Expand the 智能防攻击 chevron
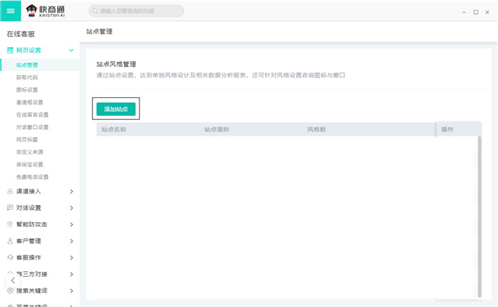 point(72,225)
